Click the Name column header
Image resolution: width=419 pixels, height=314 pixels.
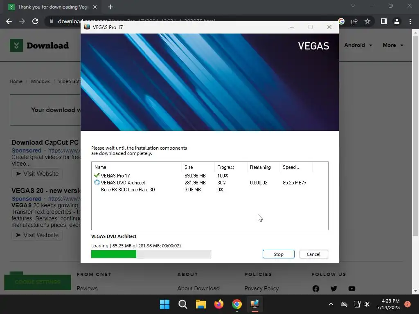tap(137, 167)
